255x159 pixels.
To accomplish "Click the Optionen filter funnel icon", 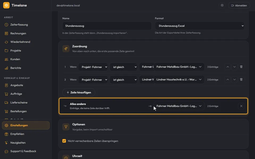I will click(x=66, y=127).
